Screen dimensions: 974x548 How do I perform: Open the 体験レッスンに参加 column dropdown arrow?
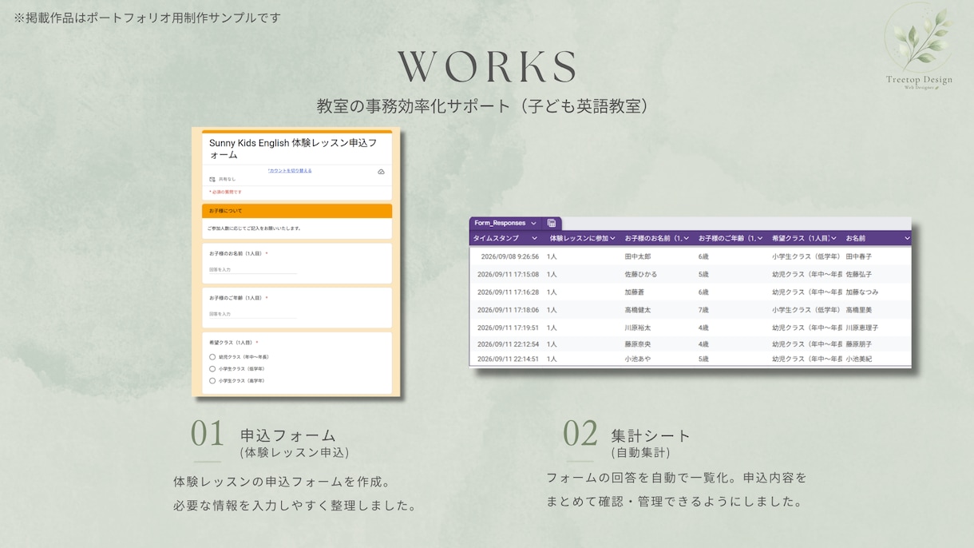pos(613,238)
